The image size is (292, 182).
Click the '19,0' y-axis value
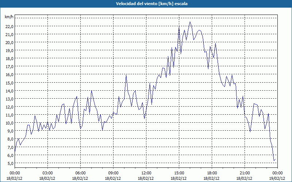coord(9,51)
